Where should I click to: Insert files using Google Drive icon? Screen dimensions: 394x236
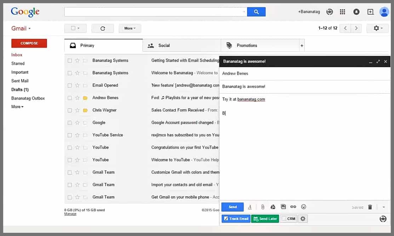(x=273, y=207)
